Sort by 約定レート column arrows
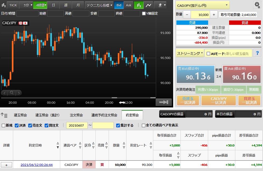The height and width of the screenshot is (171, 263). pyautogui.click(x=151, y=145)
